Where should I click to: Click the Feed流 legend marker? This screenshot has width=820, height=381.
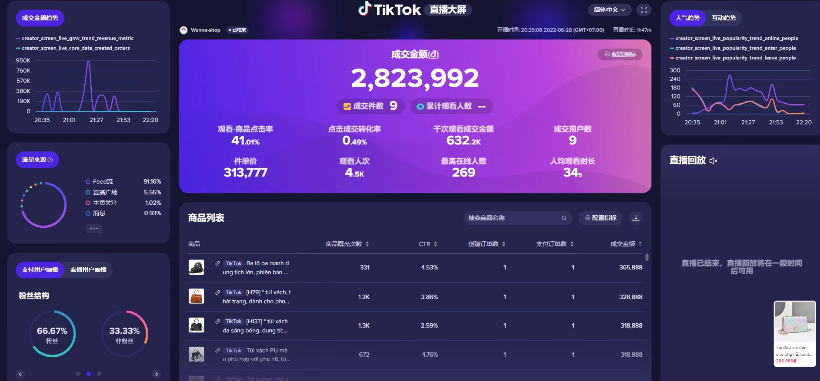click(x=88, y=182)
